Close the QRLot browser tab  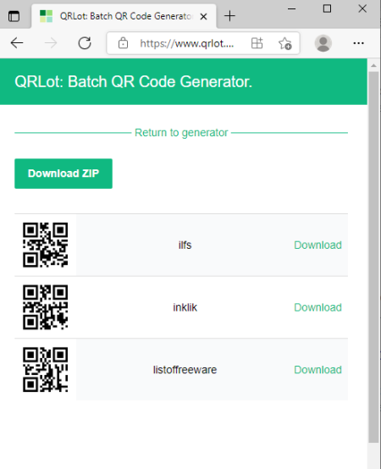pos(204,16)
